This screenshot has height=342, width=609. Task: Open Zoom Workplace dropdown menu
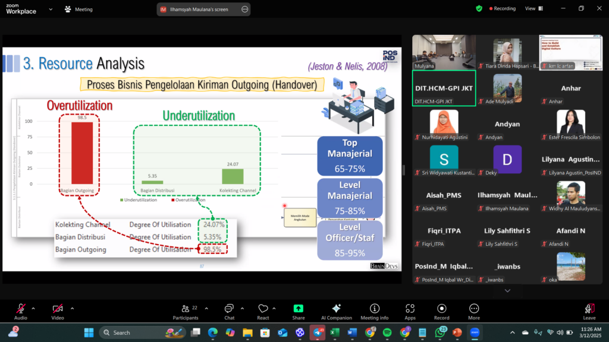50,9
